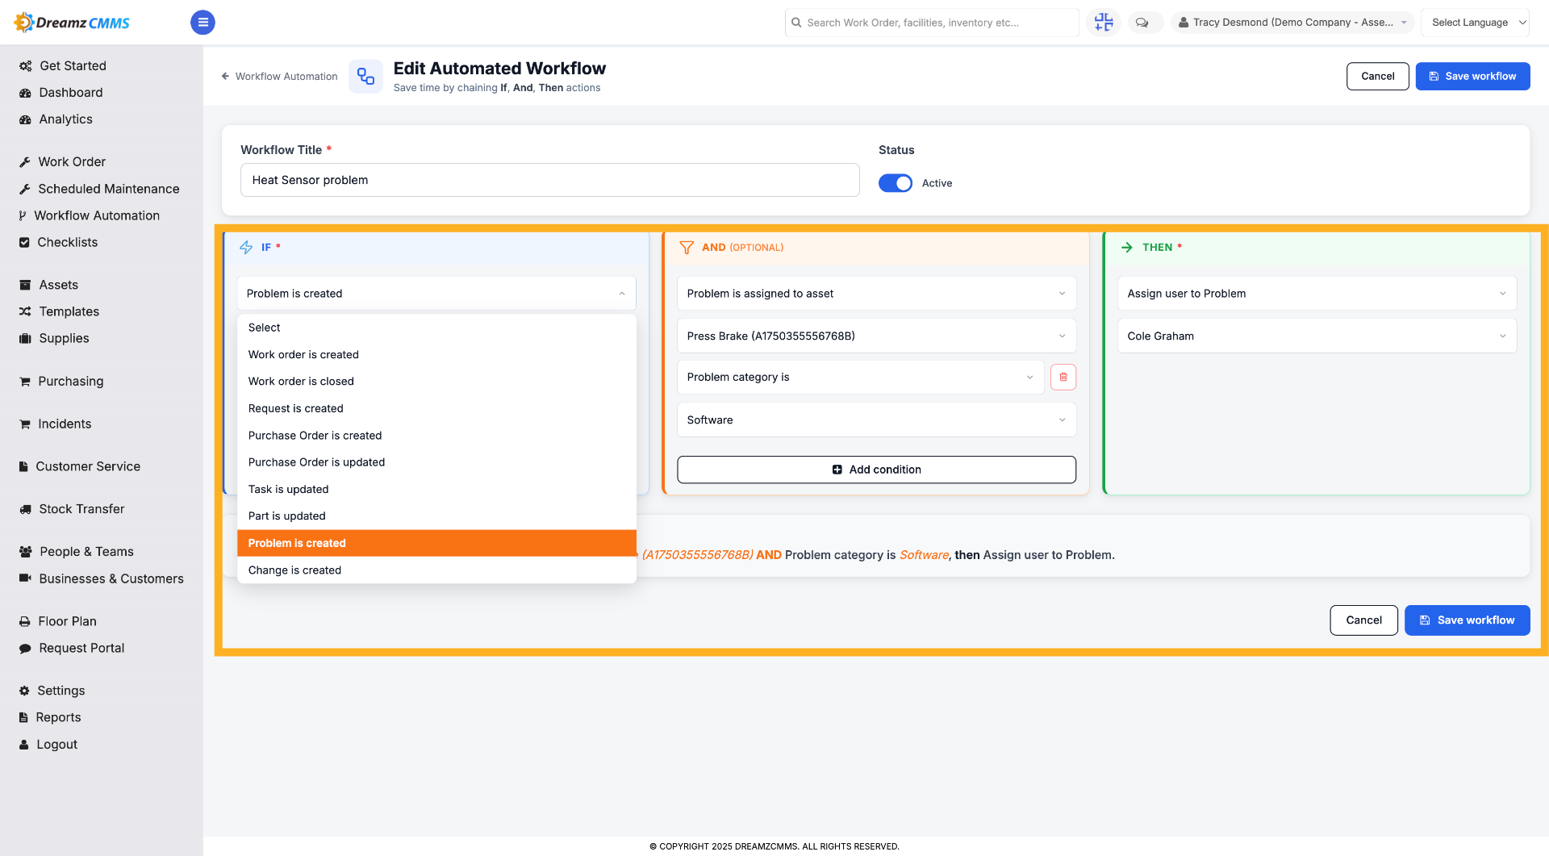Click the People & Teams users icon

pos(25,552)
